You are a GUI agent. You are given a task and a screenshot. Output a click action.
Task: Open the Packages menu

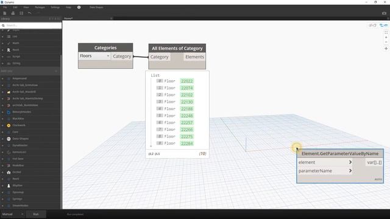point(40,7)
